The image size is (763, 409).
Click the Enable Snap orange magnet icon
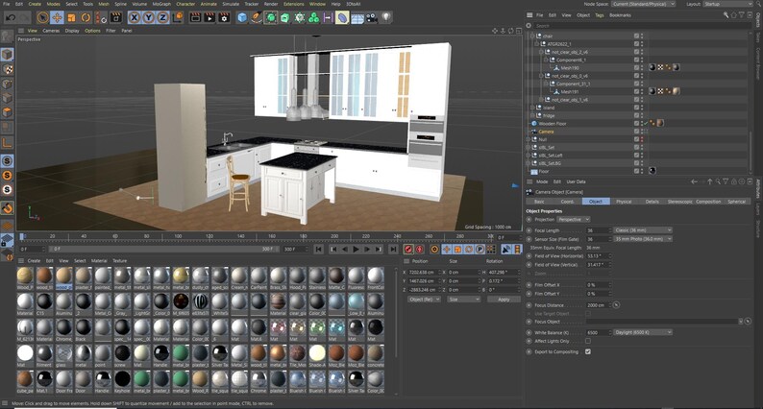[x=7, y=208]
